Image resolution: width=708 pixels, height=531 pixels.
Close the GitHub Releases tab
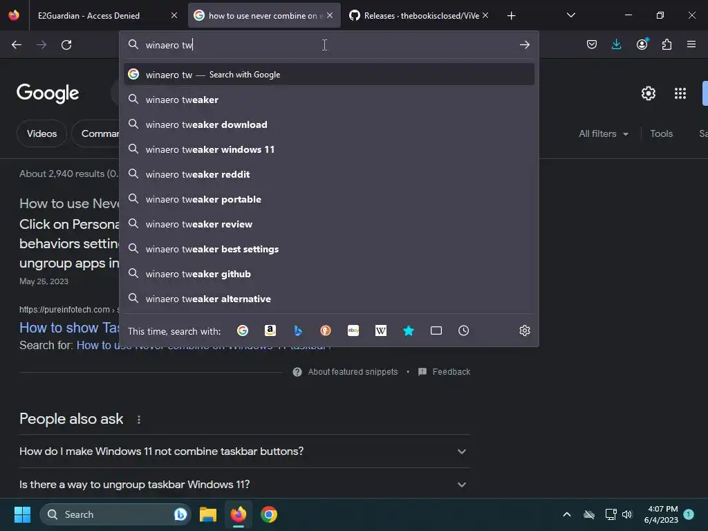(x=485, y=15)
